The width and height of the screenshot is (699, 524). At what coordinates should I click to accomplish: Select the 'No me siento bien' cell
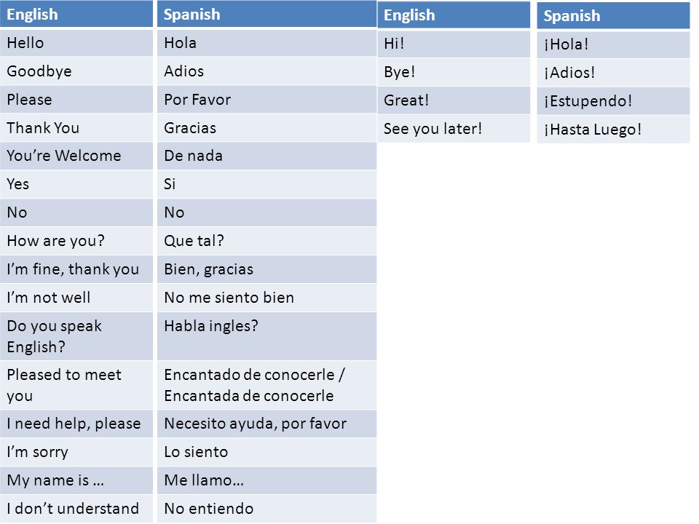(x=266, y=298)
